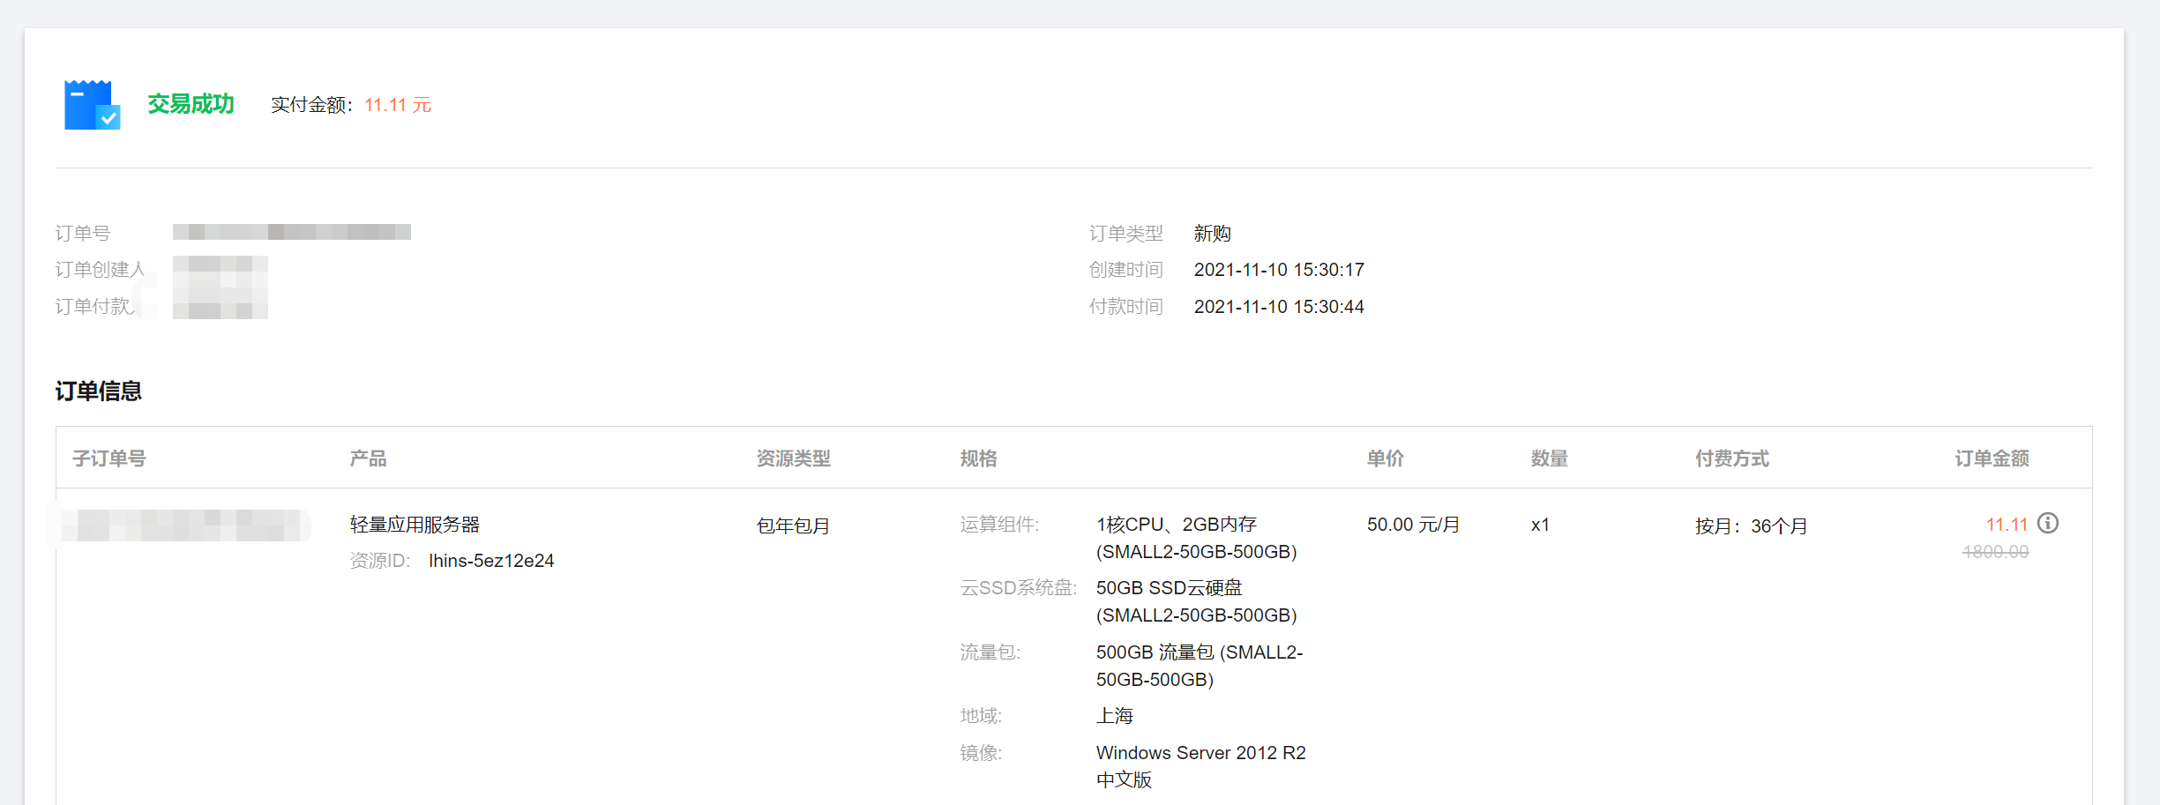This screenshot has width=2160, height=805.
Task: Click the paid amount 11.11 元
Action: [398, 105]
